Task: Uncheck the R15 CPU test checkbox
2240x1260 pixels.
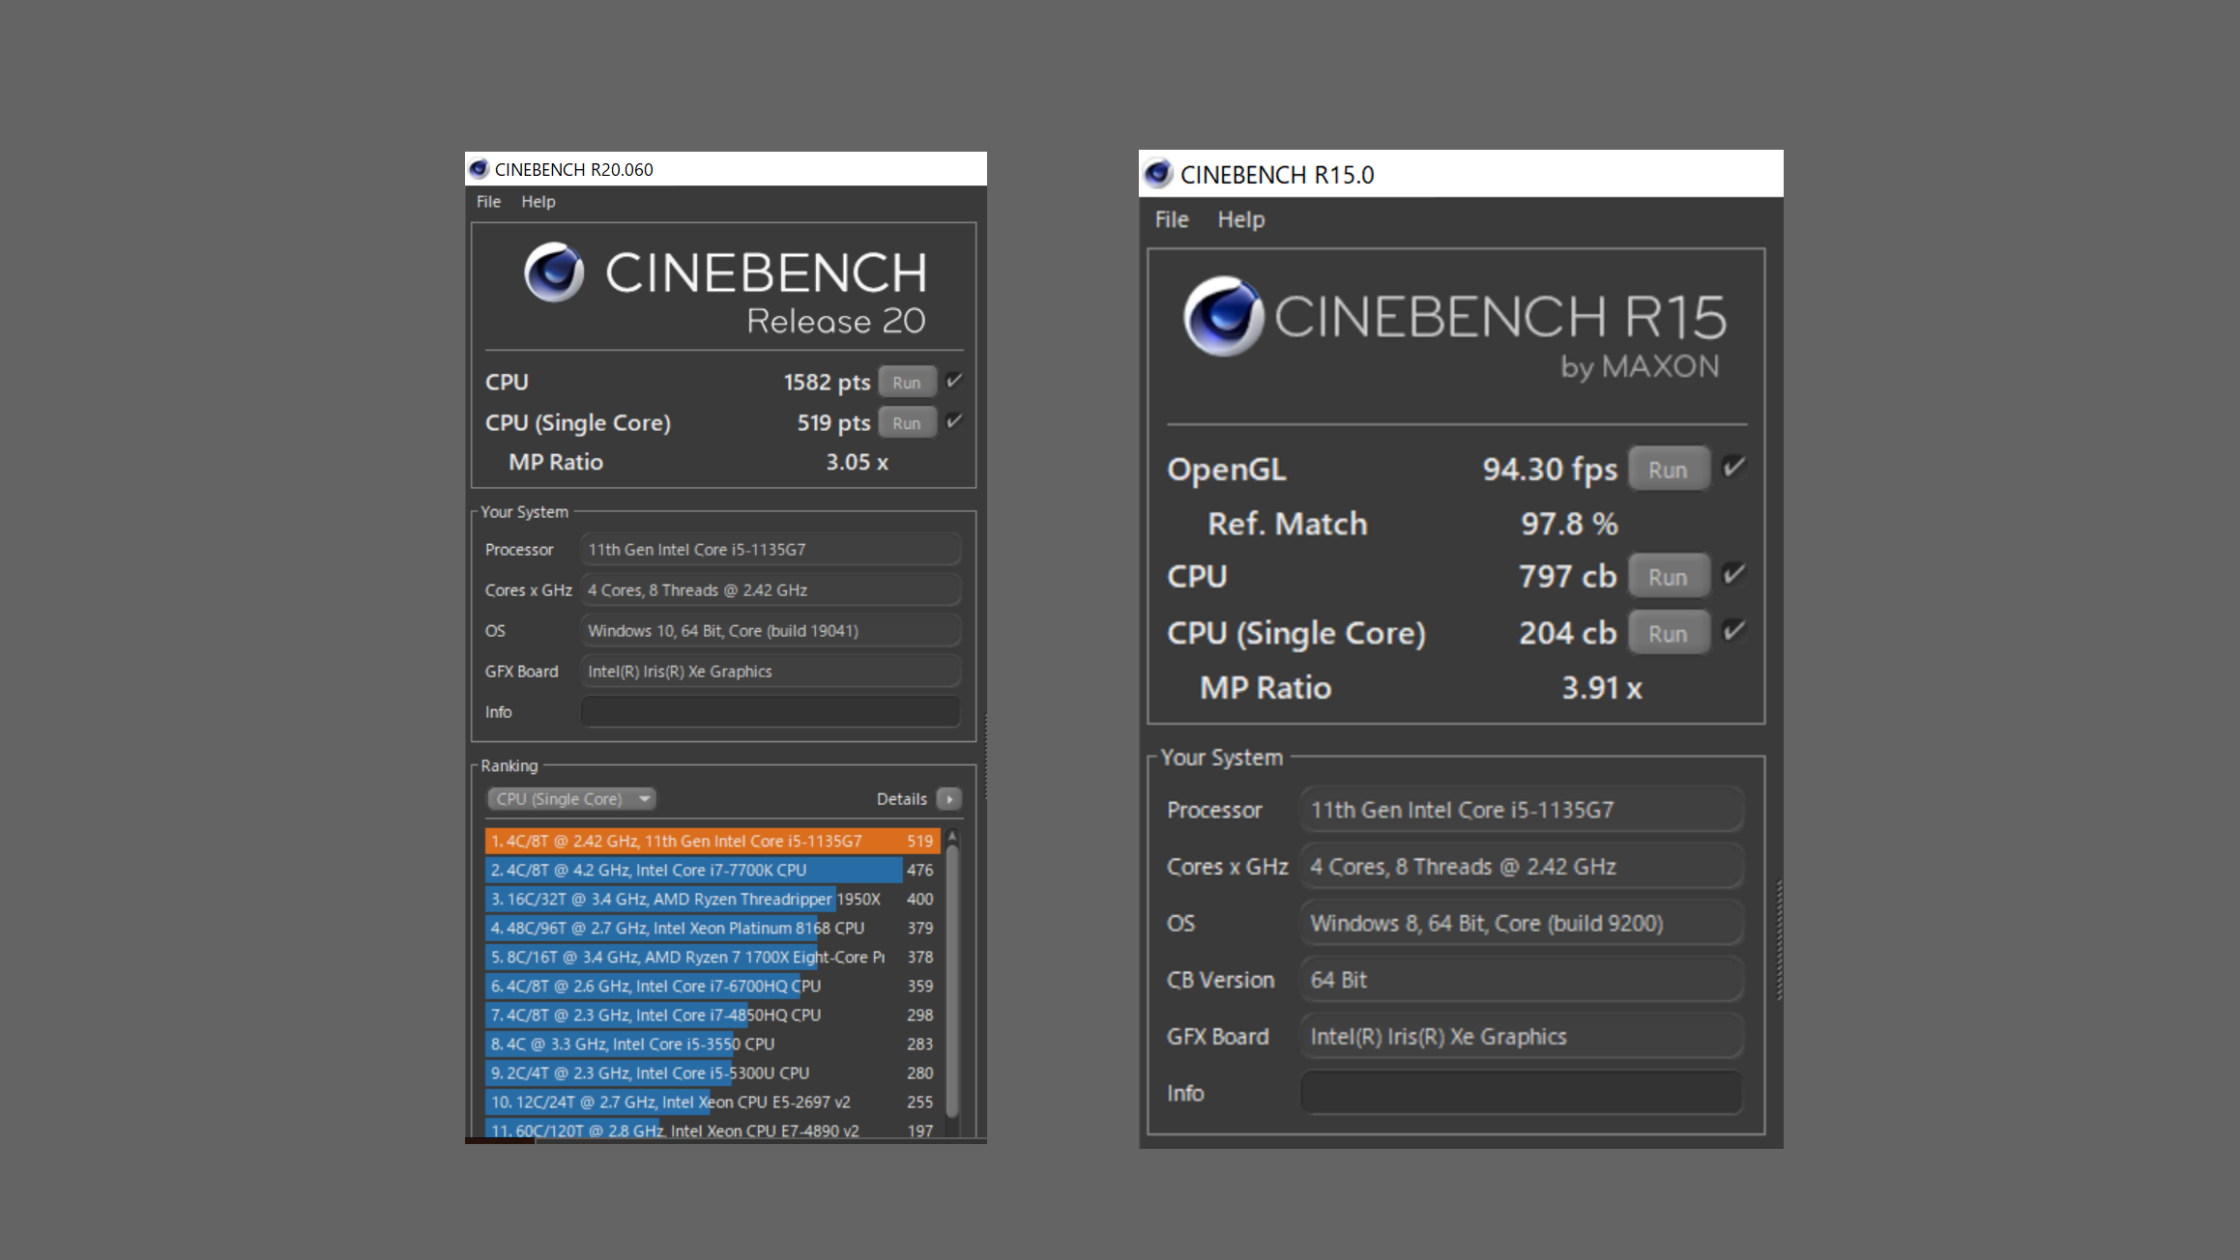Action: click(1734, 575)
